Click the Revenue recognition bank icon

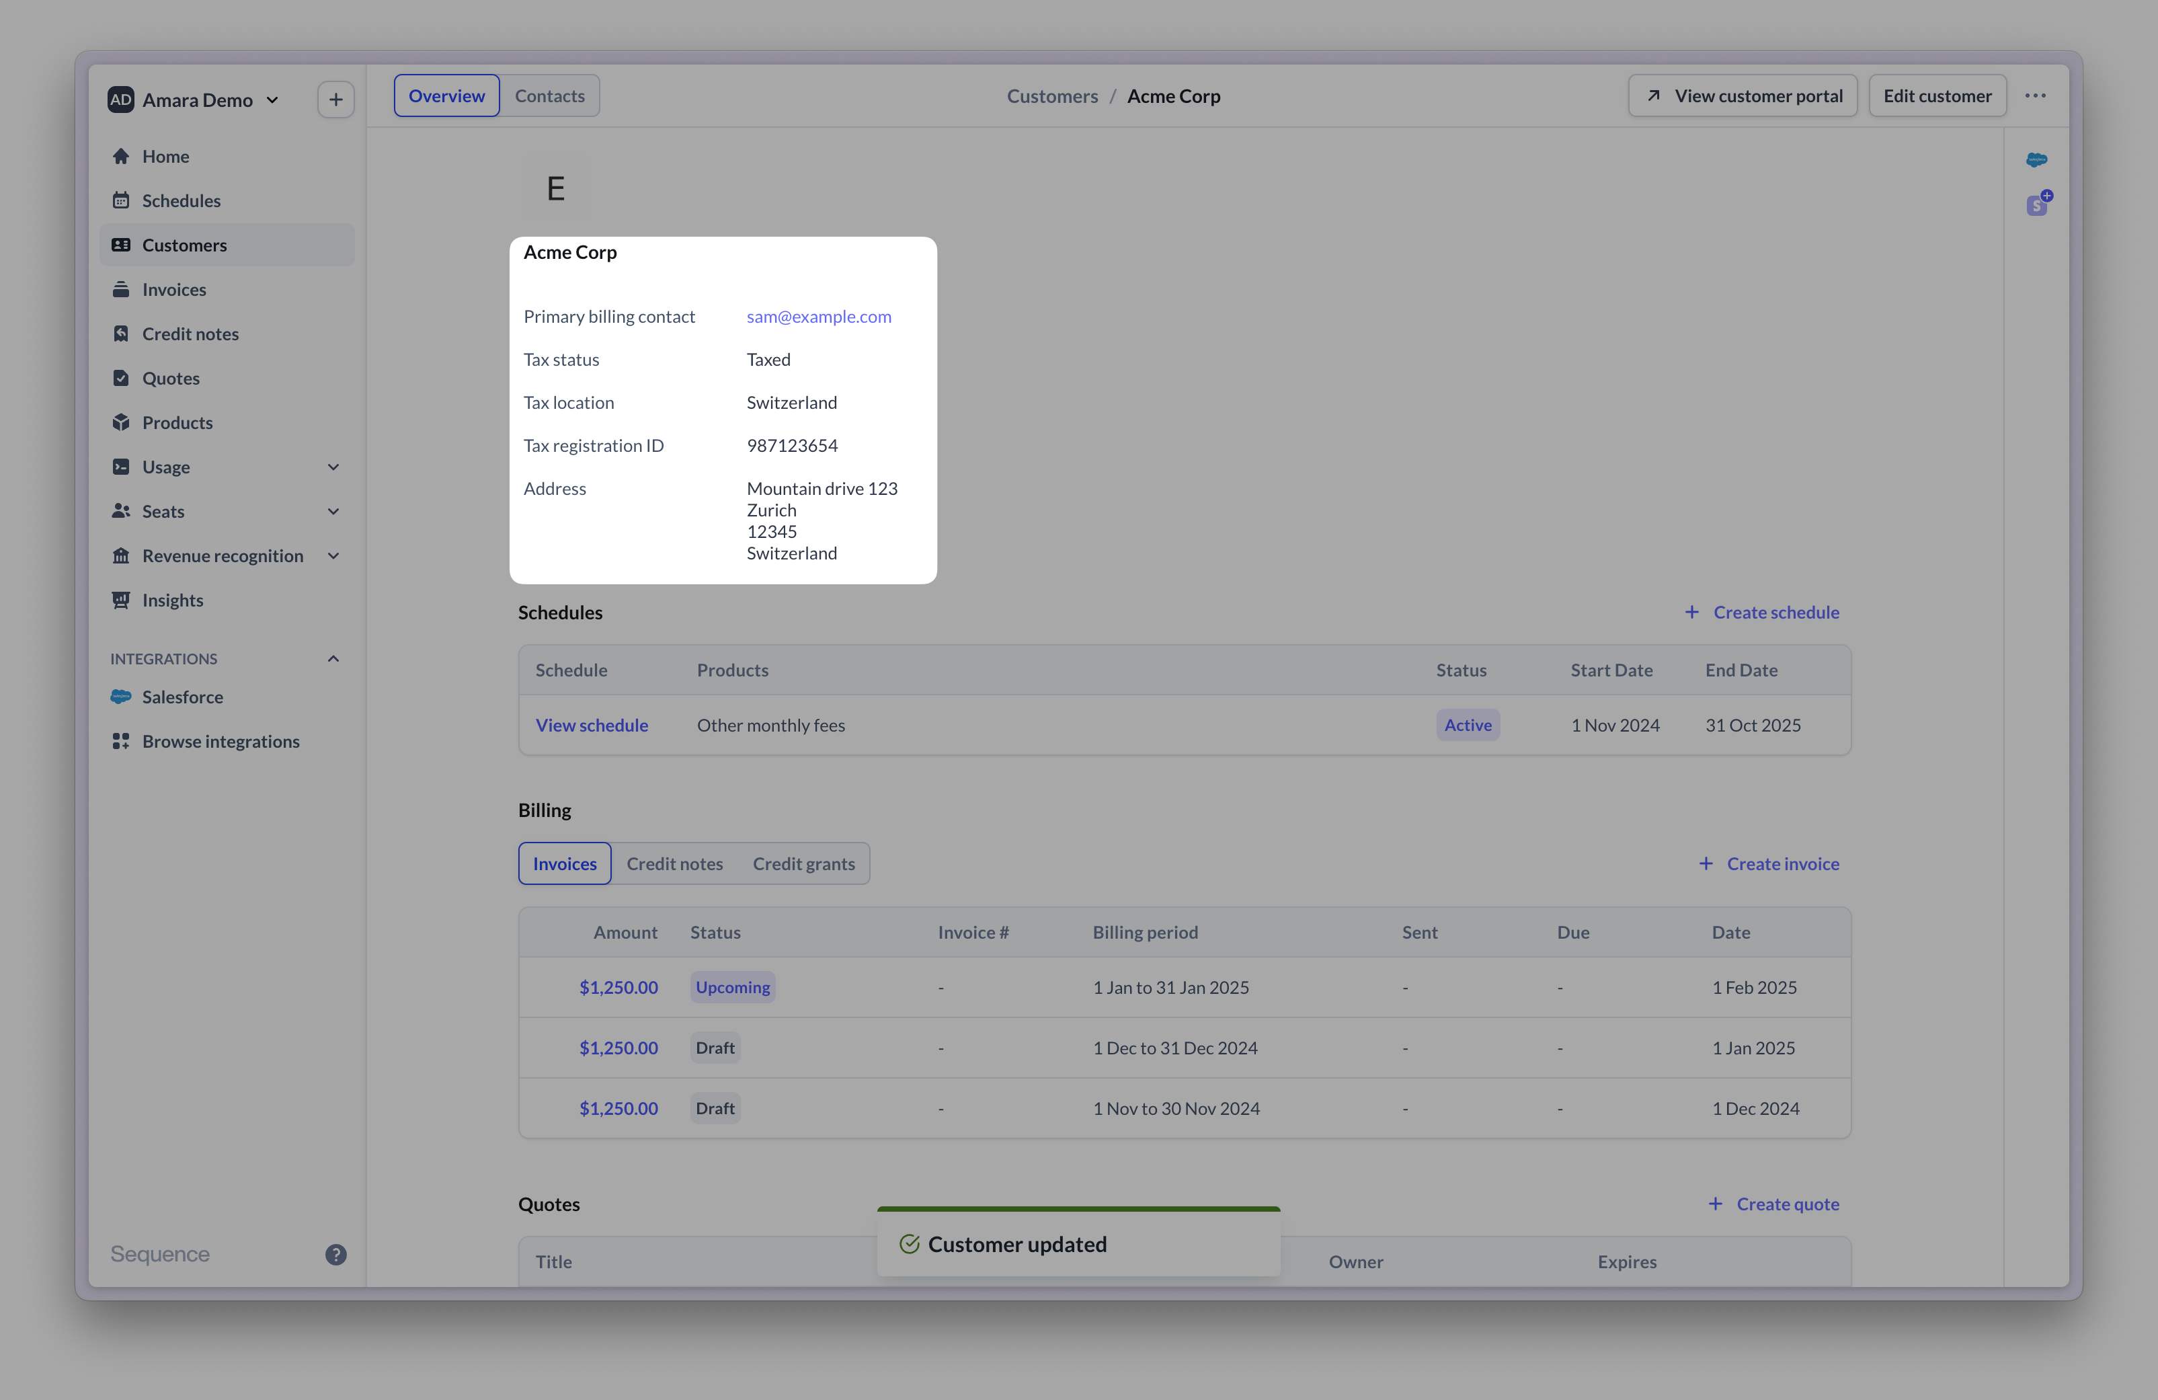click(120, 556)
